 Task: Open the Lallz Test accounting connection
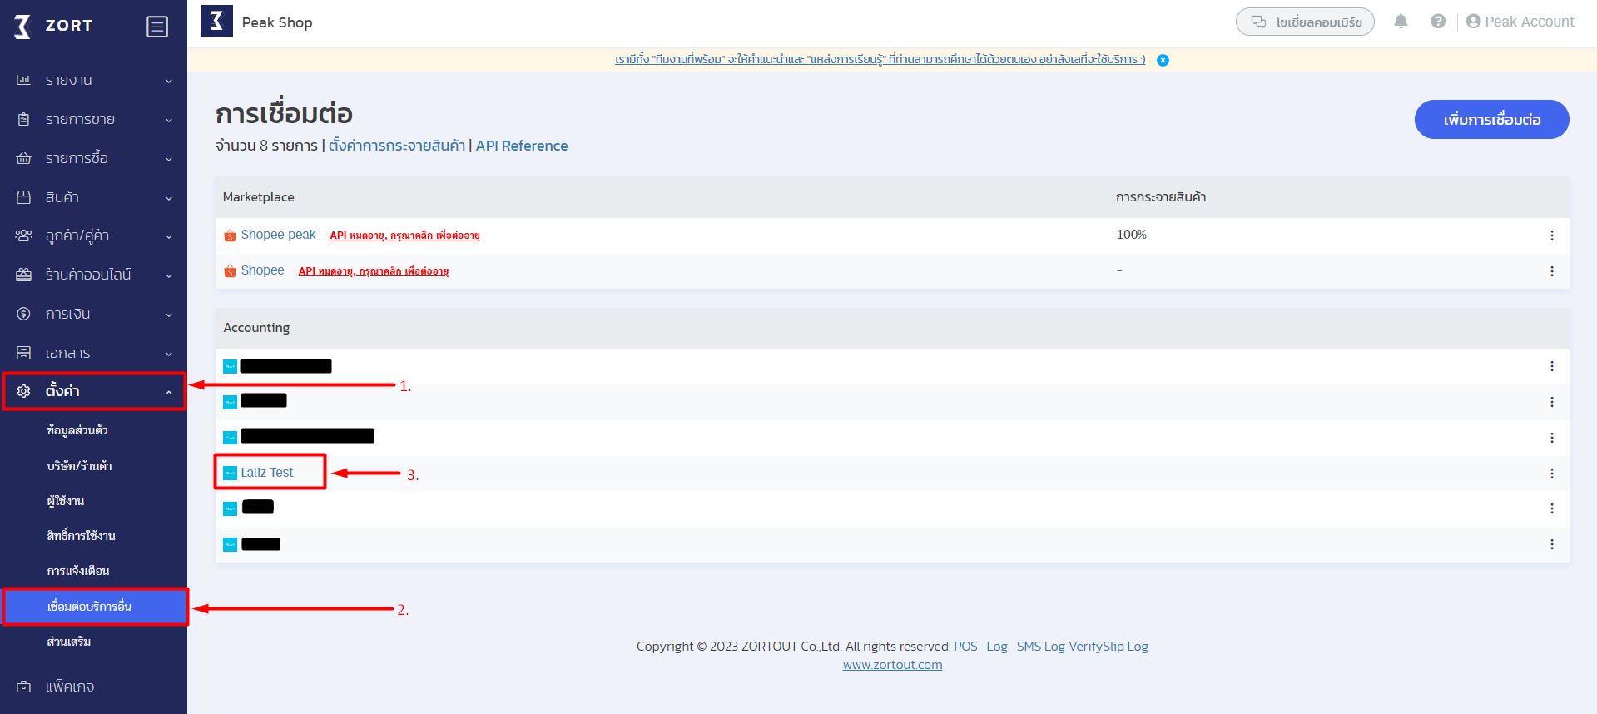click(x=267, y=473)
